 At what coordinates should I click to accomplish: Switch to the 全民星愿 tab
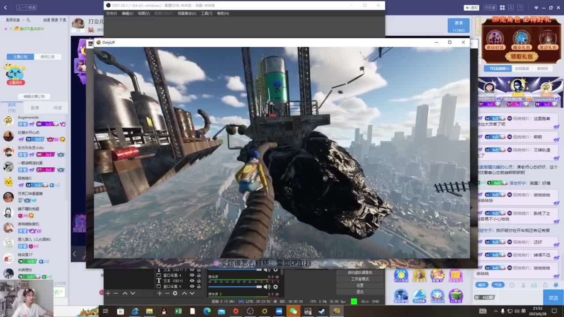pyautogui.click(x=522, y=69)
